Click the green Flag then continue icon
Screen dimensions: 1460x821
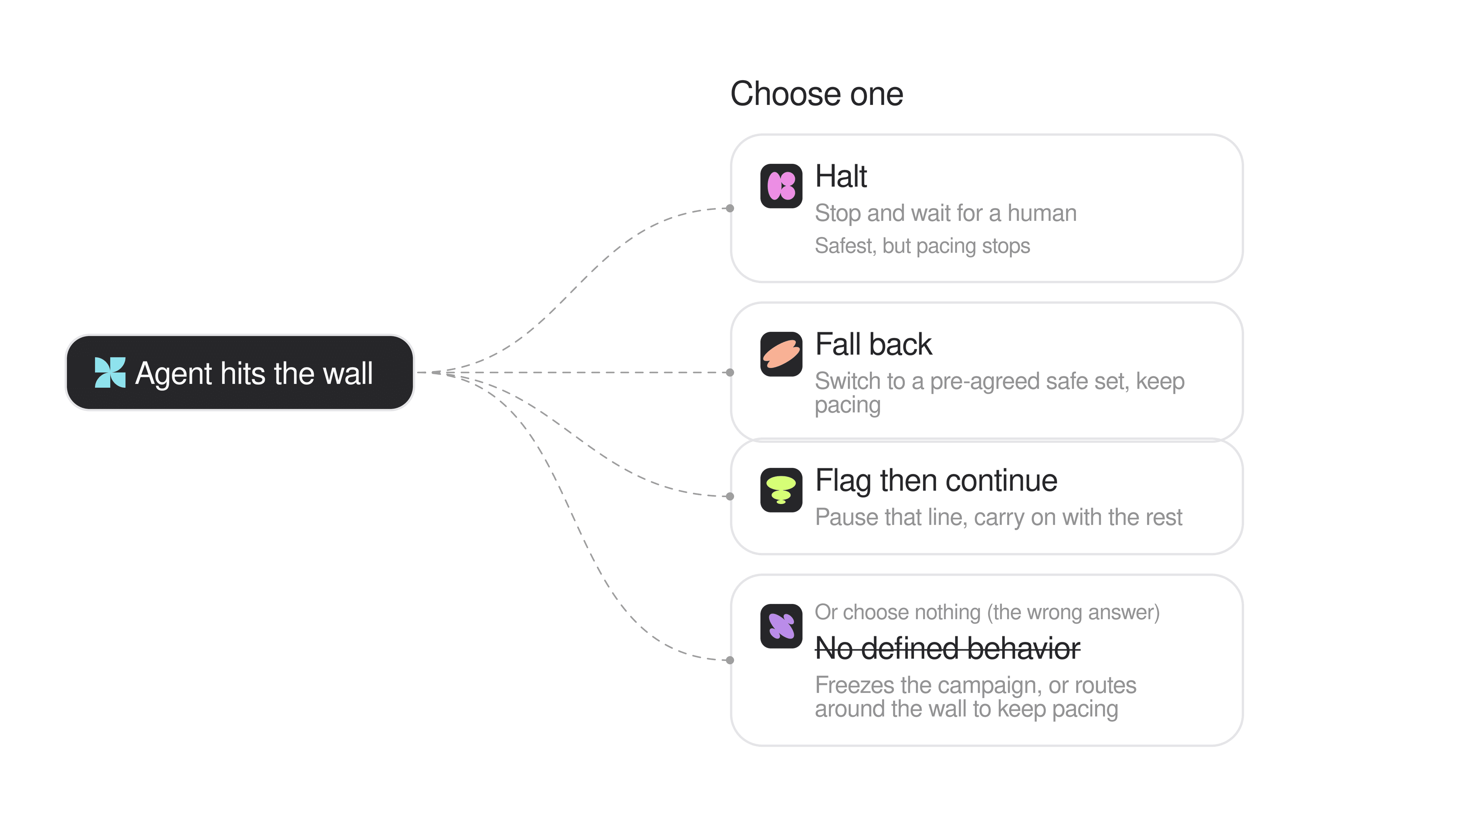point(781,490)
